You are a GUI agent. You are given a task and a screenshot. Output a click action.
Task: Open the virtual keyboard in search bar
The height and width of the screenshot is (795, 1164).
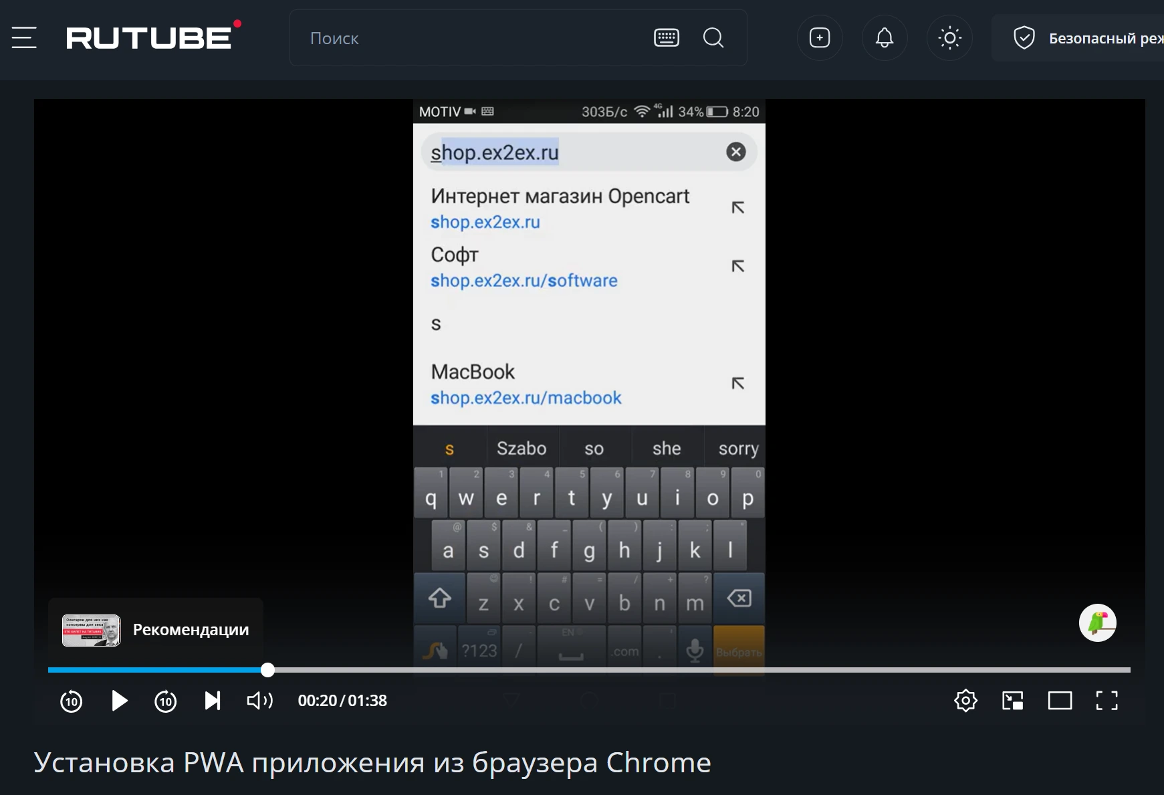[666, 38]
